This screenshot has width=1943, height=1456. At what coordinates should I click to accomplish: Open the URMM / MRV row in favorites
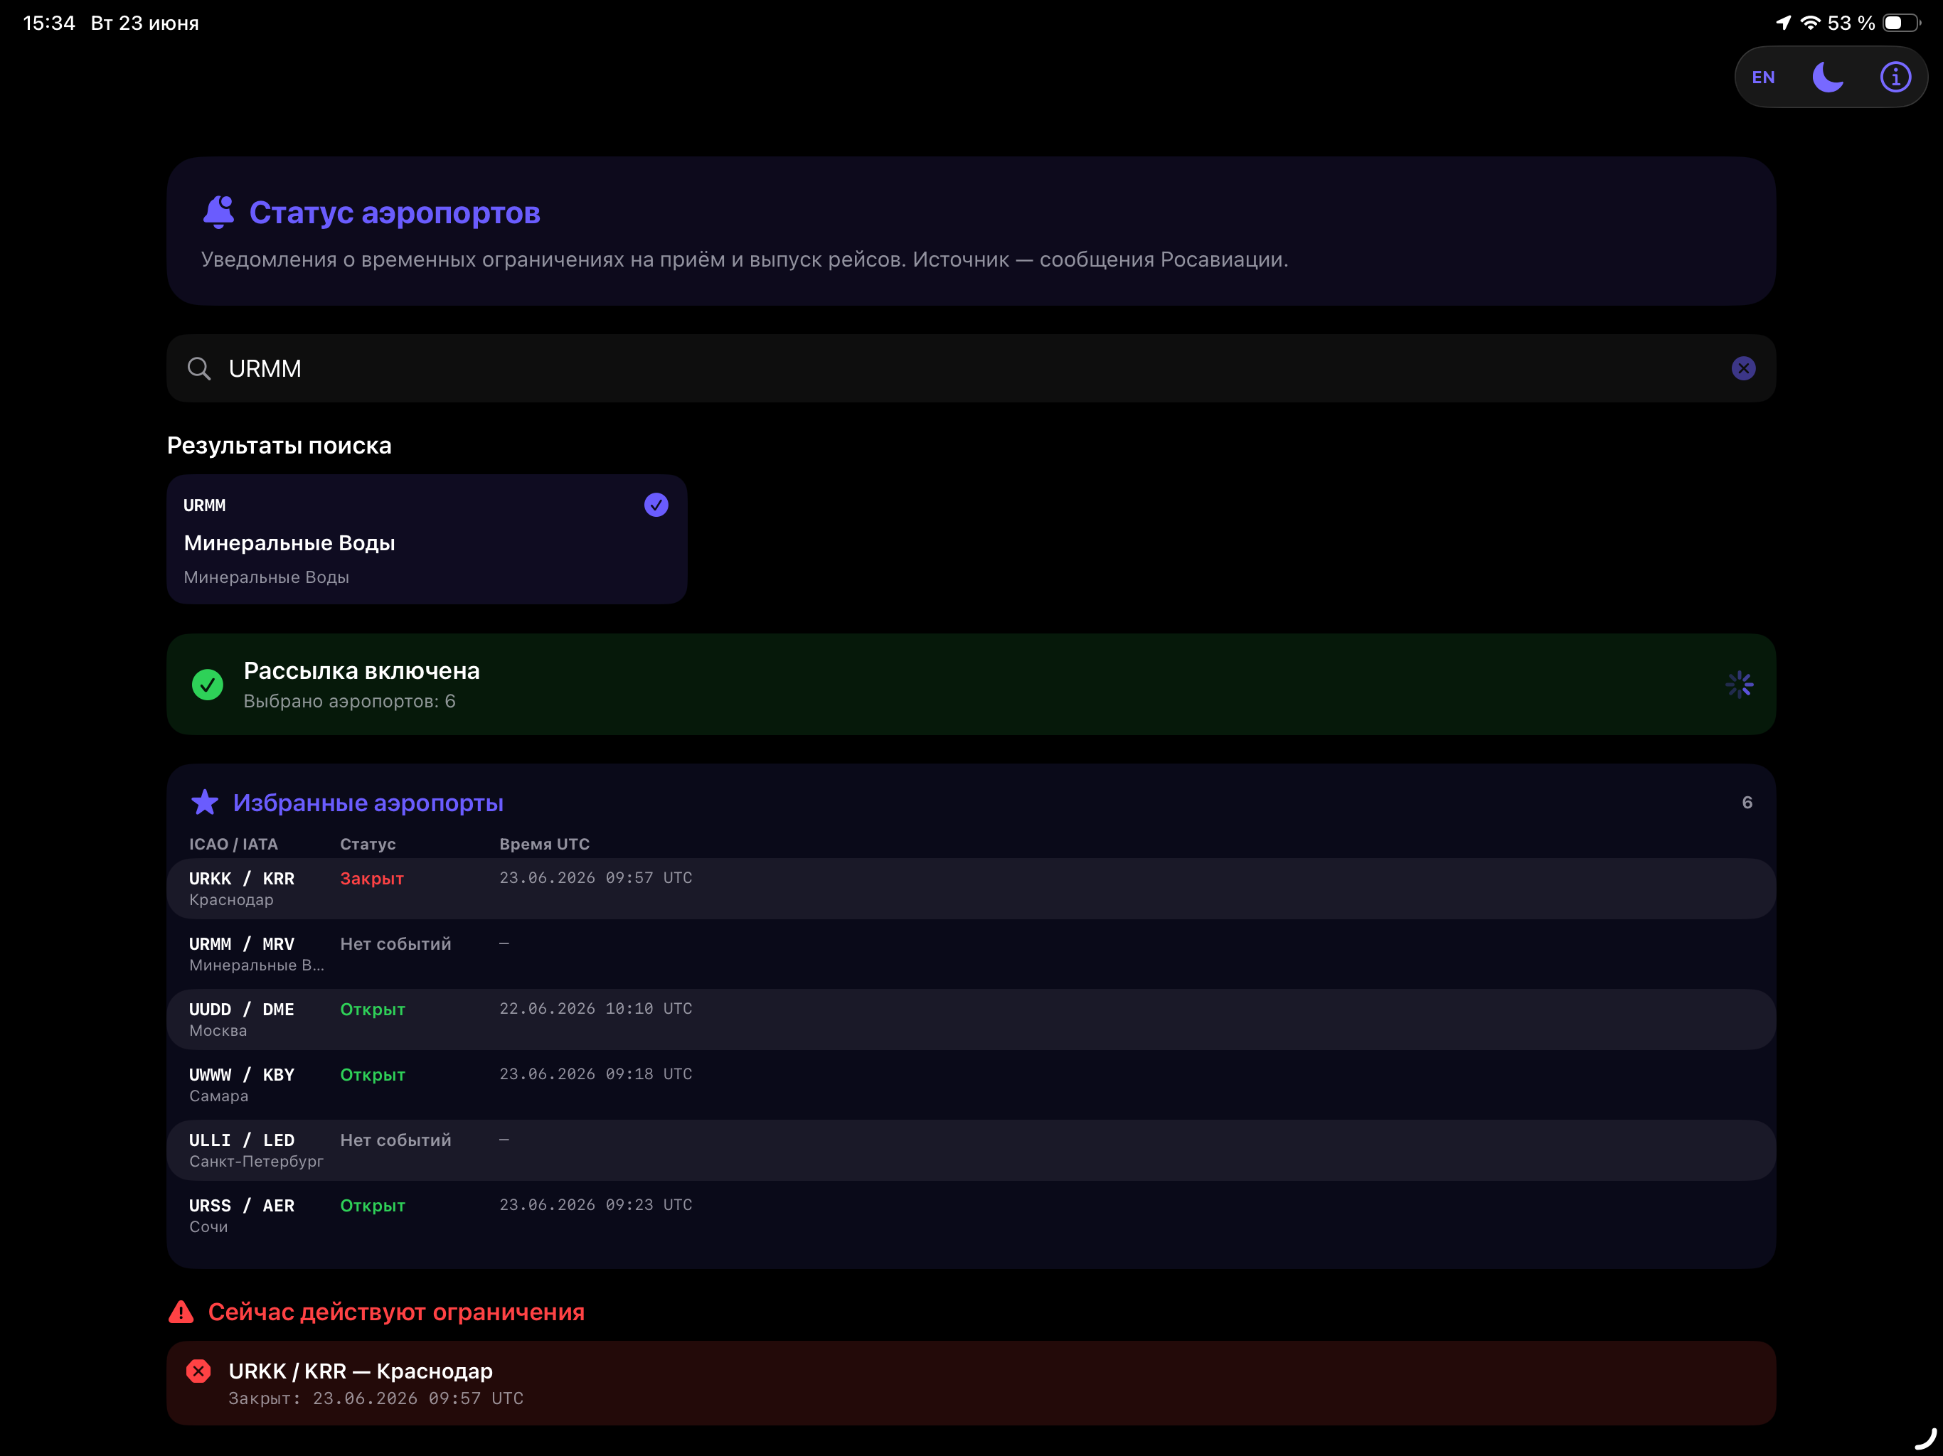pos(971,953)
